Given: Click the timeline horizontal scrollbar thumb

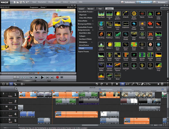Looking at the screenshot, I should pos(90,125).
